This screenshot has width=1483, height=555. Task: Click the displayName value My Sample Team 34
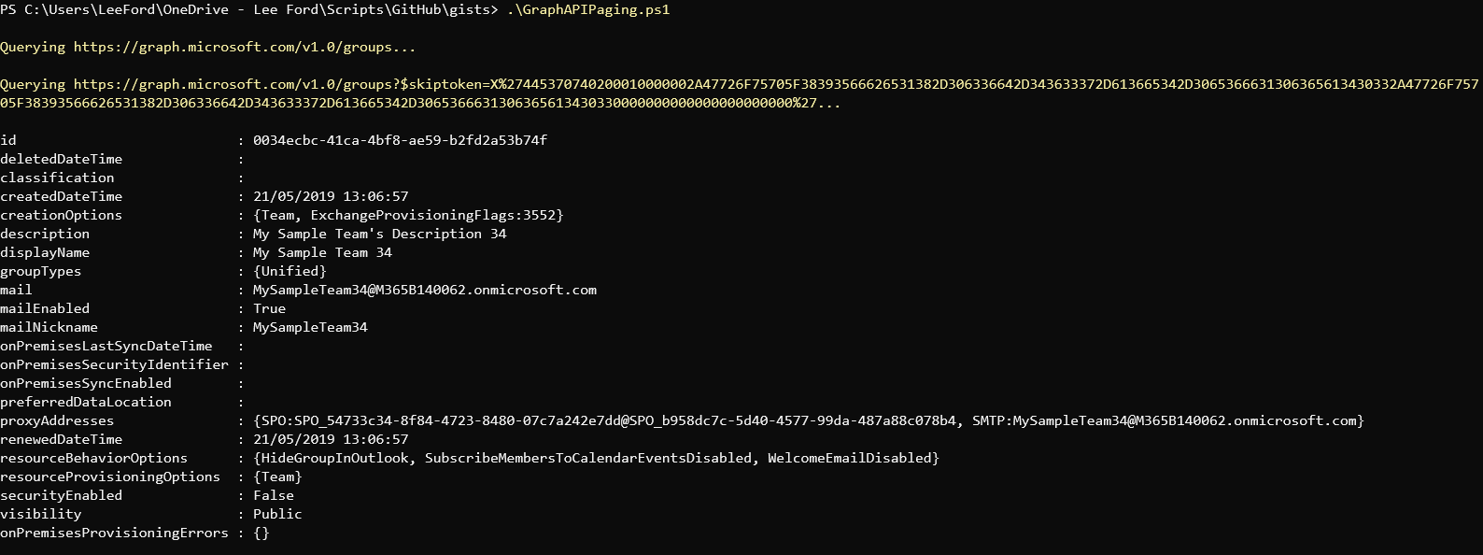point(322,252)
